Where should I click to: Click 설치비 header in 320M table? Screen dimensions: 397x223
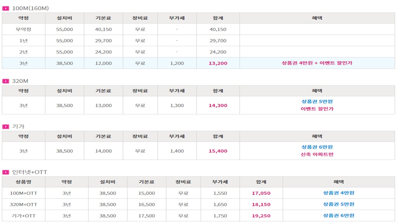pos(65,91)
